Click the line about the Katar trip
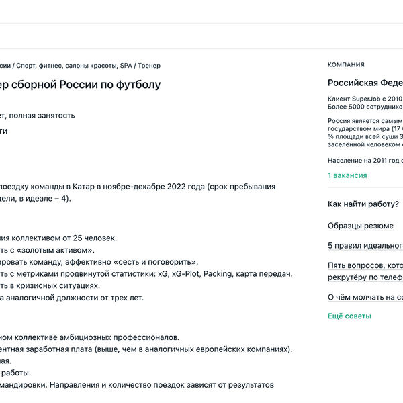Image resolution: width=403 pixels, height=403 pixels. point(134,187)
